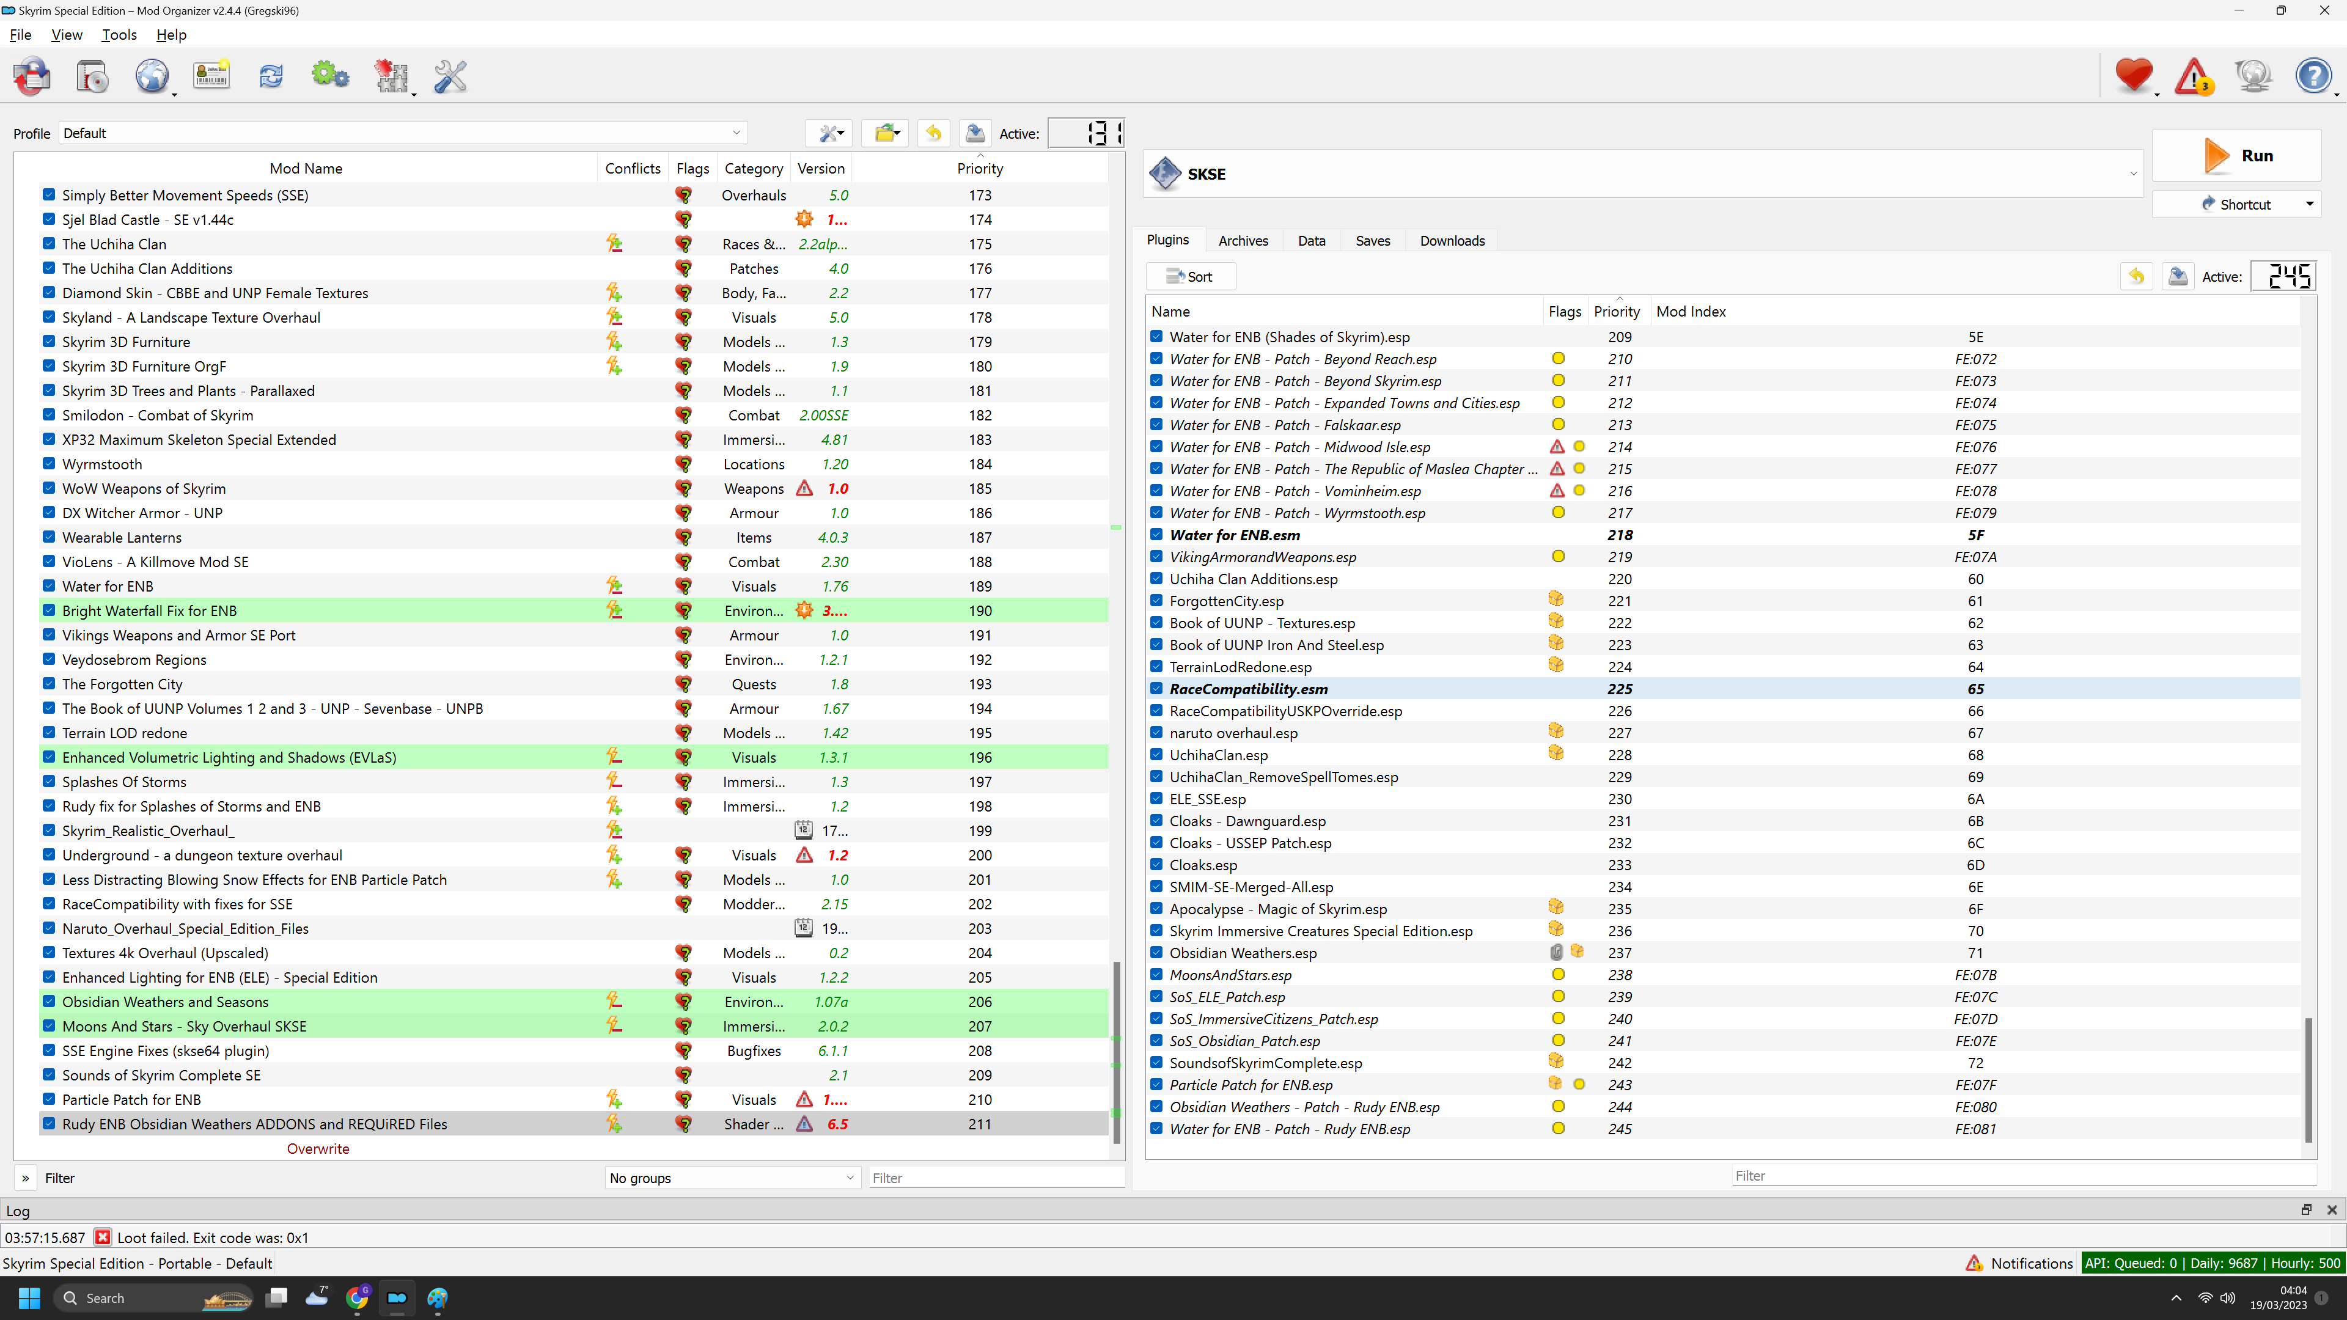Open Settings with the wrench-screwdriver icon
This screenshot has height=1320, width=2347.
tap(450, 76)
